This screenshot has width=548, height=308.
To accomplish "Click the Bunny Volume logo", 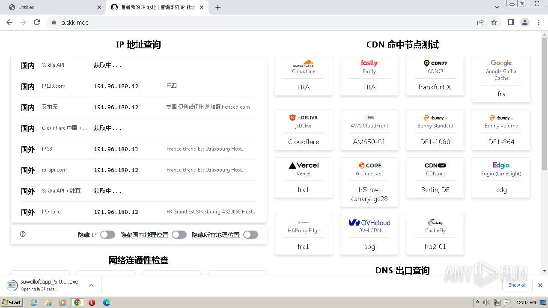I will click(501, 118).
